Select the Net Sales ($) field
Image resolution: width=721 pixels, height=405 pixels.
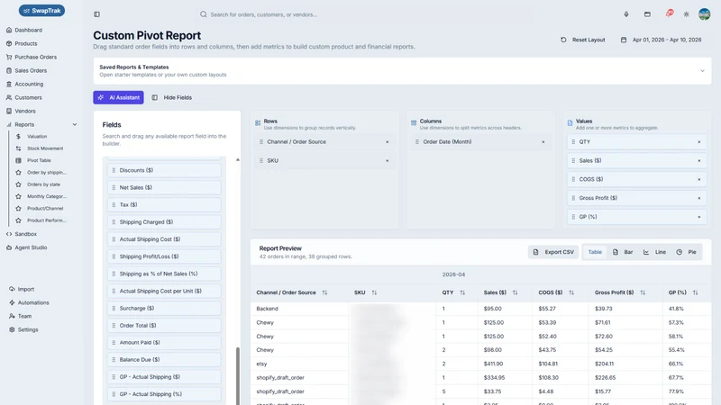[x=164, y=187]
